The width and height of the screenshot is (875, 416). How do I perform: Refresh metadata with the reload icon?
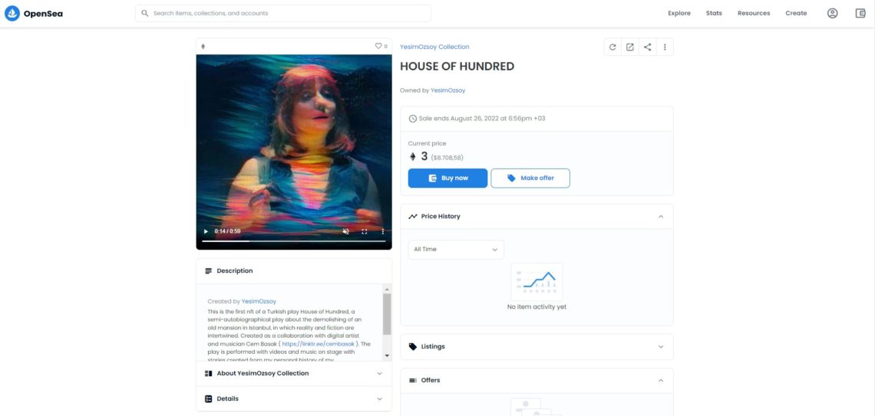[612, 47]
